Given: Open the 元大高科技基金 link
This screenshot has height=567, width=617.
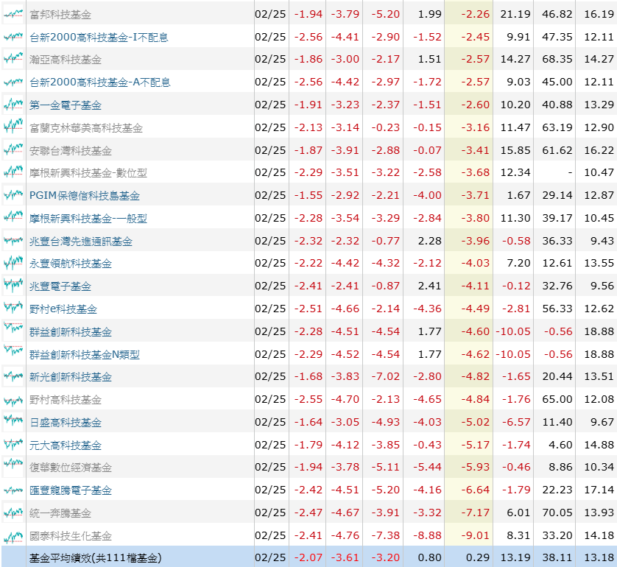Looking at the screenshot, I should pyautogui.click(x=66, y=445).
